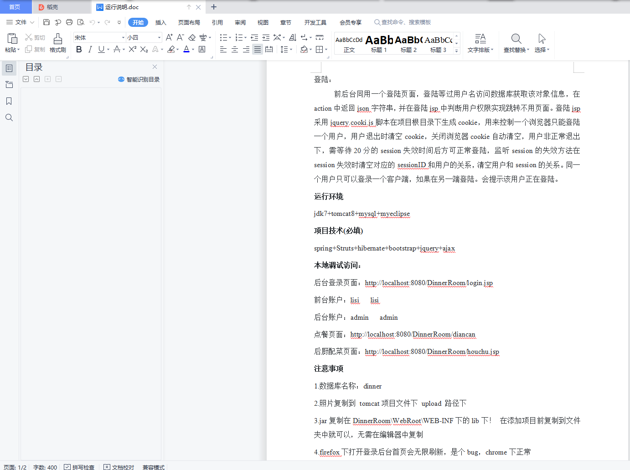Apply subscript with the X₂ icon
This screenshot has height=470, width=630.
144,49
